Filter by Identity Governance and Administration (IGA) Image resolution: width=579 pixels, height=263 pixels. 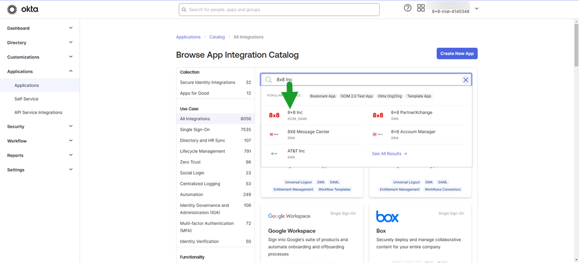coord(215,209)
